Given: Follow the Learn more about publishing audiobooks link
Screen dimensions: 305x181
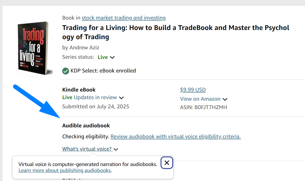Looking at the screenshot, I should pyautogui.click(x=65, y=170).
